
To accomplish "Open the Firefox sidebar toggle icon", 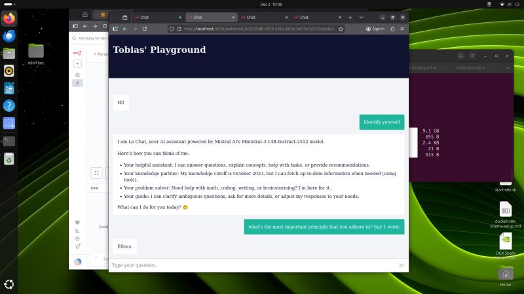I will click(115, 29).
